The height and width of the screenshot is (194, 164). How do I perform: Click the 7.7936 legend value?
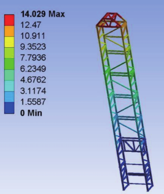(x=33, y=58)
